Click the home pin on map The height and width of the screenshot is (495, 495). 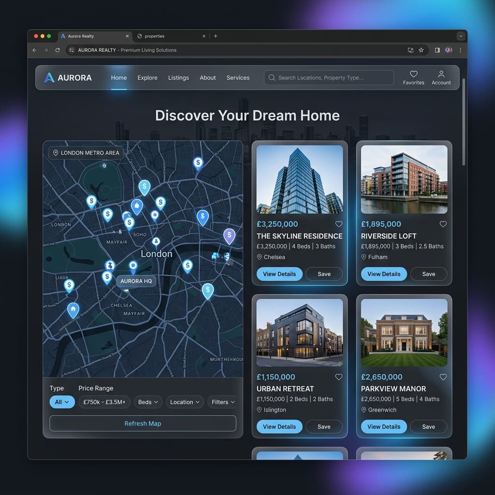pyautogui.click(x=73, y=310)
